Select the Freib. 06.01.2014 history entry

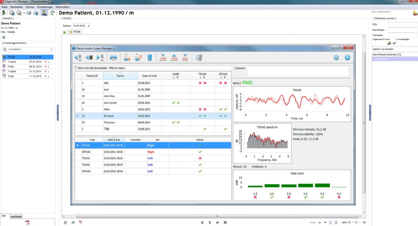(28, 67)
